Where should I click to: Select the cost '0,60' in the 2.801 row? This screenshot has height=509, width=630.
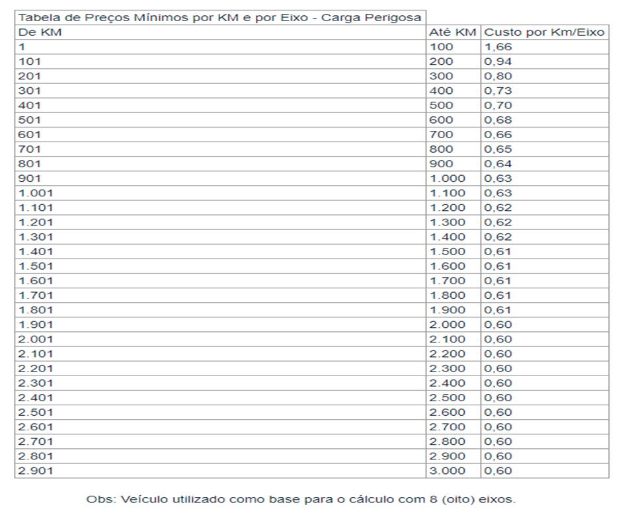[545, 456]
